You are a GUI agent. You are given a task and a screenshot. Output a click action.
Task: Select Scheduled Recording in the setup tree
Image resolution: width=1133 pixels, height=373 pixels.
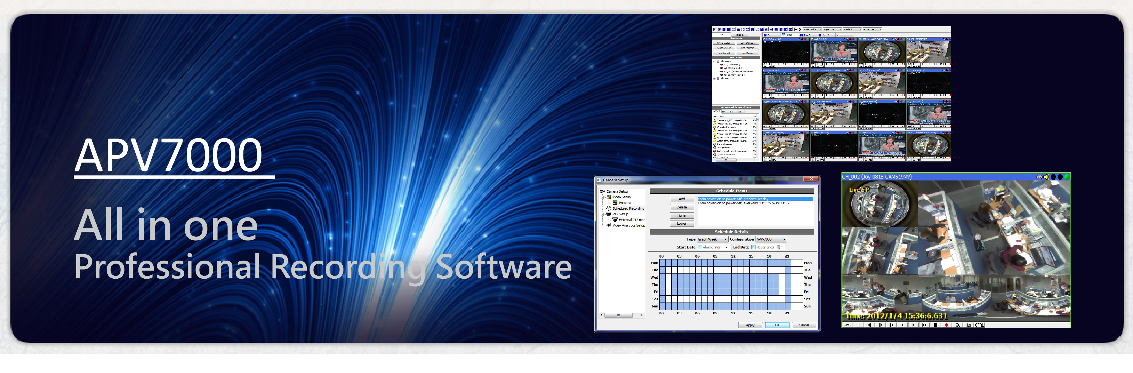[629, 208]
